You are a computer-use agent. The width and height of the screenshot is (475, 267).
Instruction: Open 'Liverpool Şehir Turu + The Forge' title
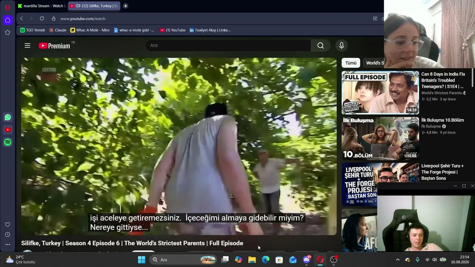pyautogui.click(x=442, y=172)
